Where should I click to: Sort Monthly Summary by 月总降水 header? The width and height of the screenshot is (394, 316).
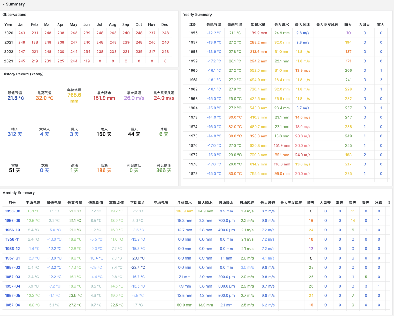point(184,203)
